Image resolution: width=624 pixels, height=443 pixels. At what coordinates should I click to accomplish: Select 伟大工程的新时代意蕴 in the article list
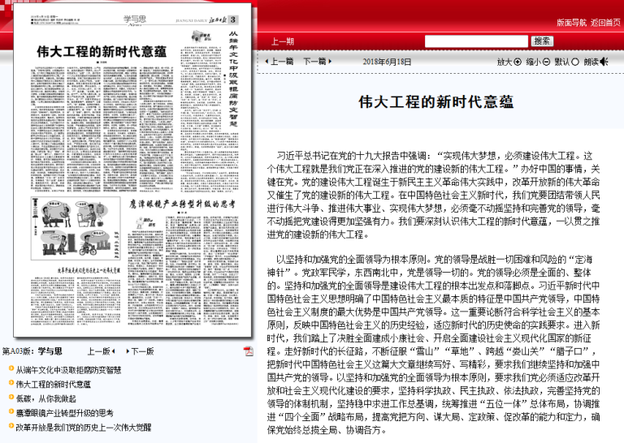tap(53, 384)
